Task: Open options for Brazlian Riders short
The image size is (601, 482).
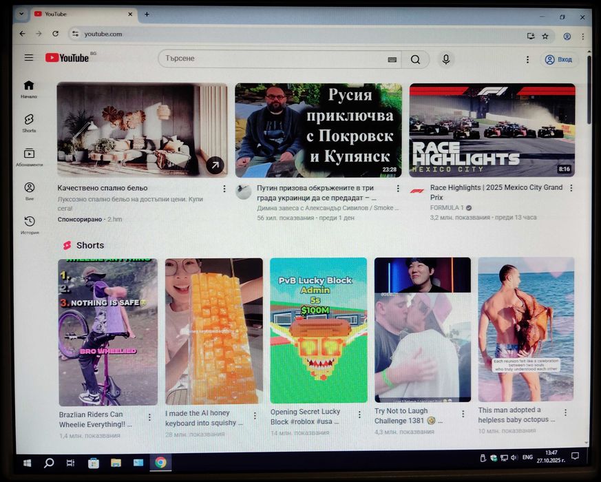Action: pyautogui.click(x=149, y=417)
